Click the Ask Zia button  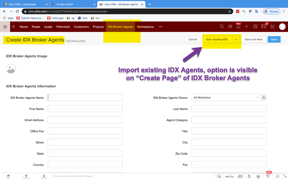[x=229, y=176]
